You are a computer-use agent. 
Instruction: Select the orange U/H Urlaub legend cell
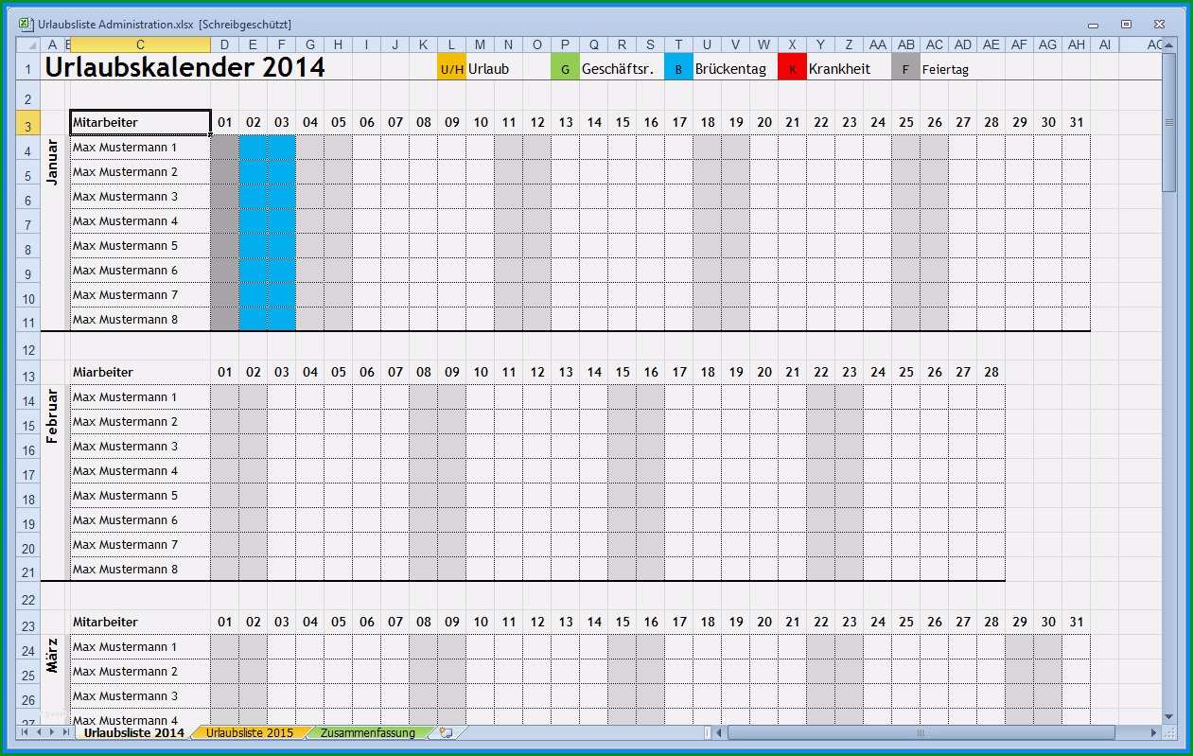click(452, 68)
